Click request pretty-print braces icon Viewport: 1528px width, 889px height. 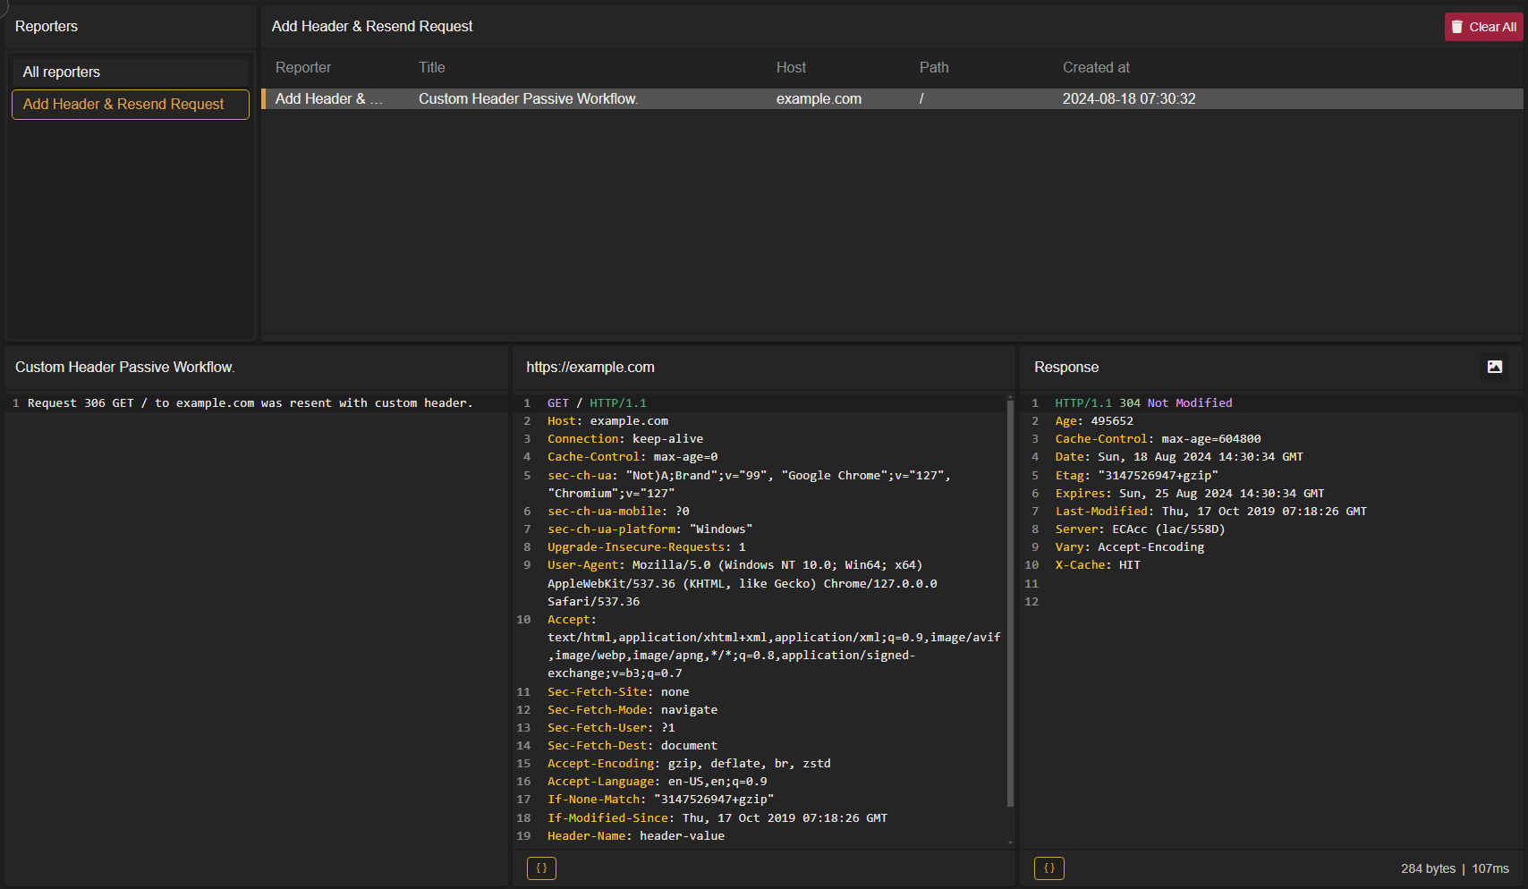(x=541, y=868)
